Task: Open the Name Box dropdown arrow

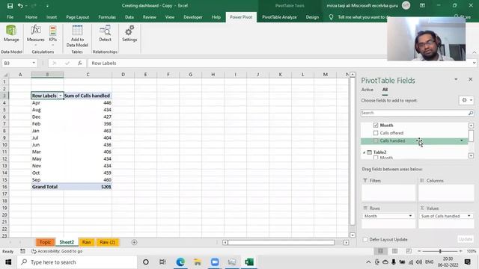Action: pyautogui.click(x=34, y=63)
